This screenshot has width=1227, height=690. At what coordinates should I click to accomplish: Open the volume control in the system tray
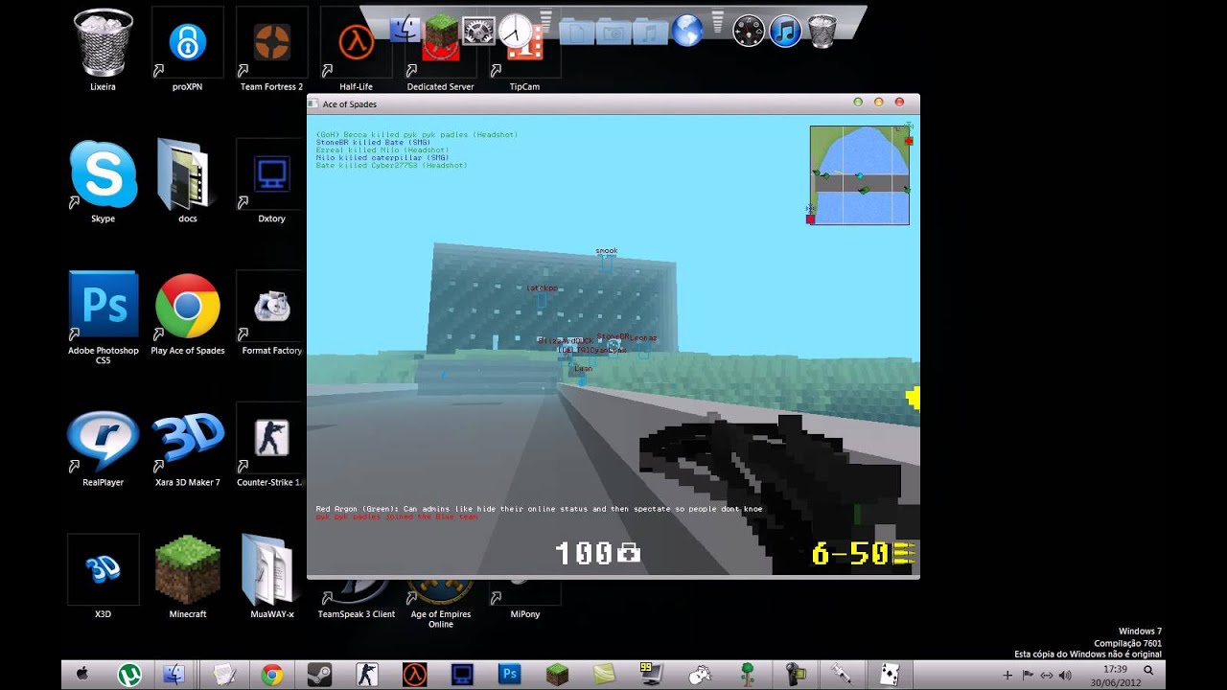click(x=1065, y=675)
